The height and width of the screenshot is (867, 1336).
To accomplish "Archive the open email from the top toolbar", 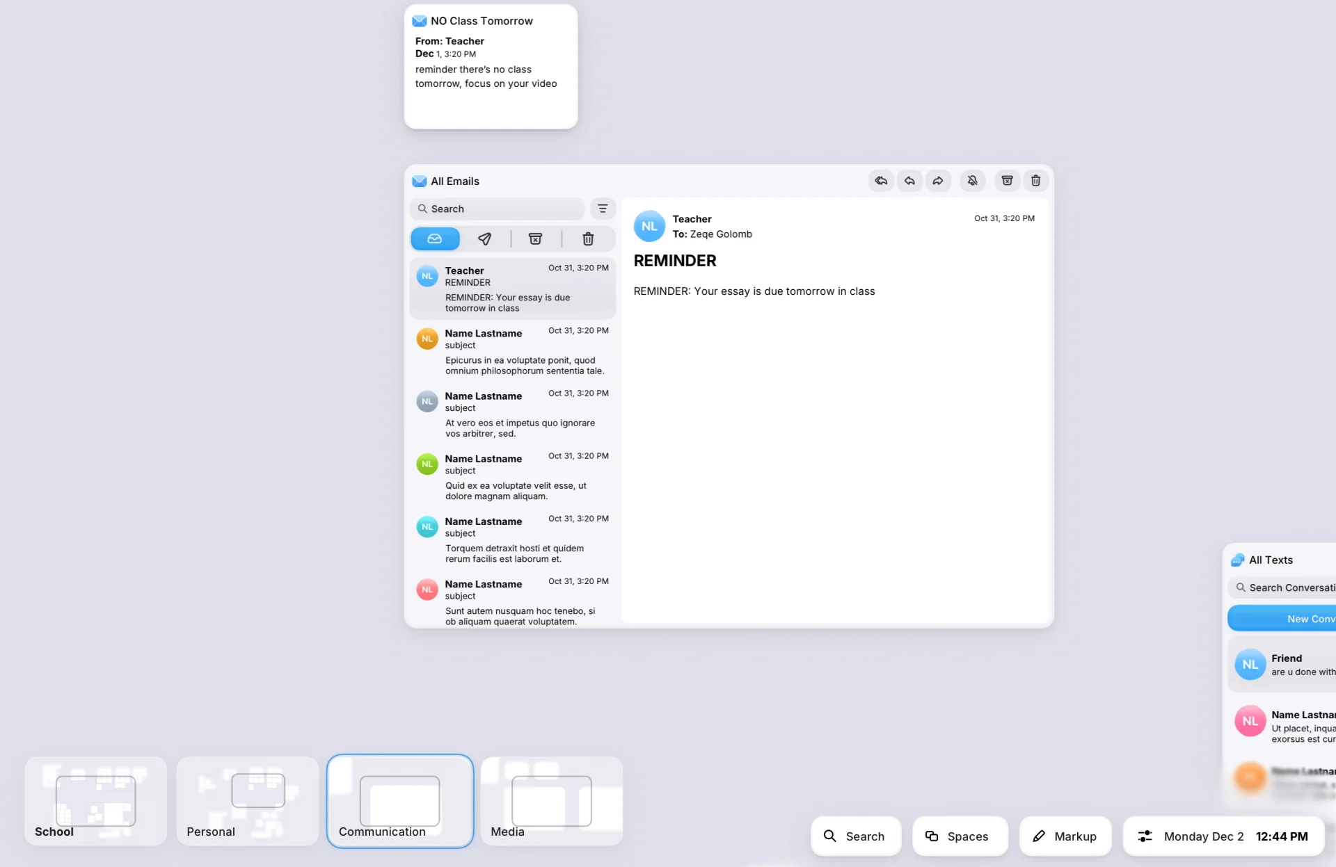I will click(x=1007, y=181).
